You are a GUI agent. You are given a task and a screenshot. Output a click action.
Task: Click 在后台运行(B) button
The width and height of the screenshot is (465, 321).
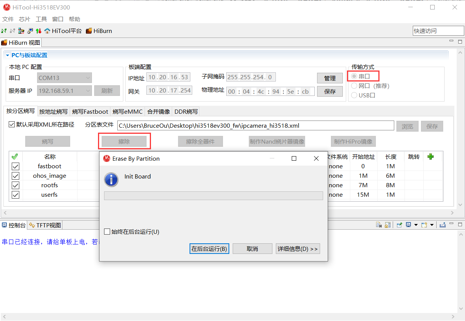point(209,249)
